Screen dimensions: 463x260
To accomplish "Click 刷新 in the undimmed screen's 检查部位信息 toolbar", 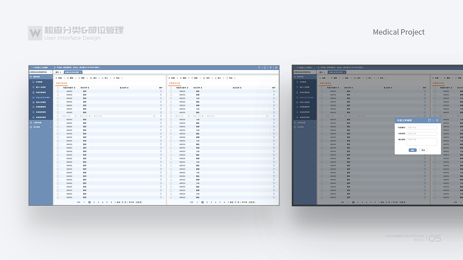I will 195,78.
